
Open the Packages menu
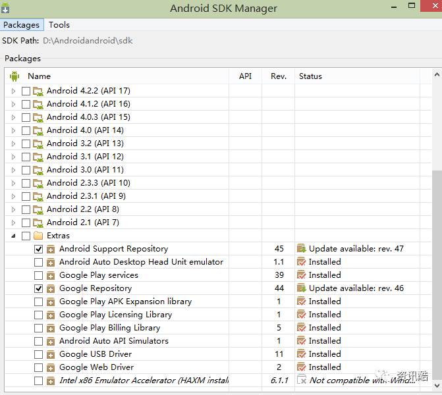(22, 25)
